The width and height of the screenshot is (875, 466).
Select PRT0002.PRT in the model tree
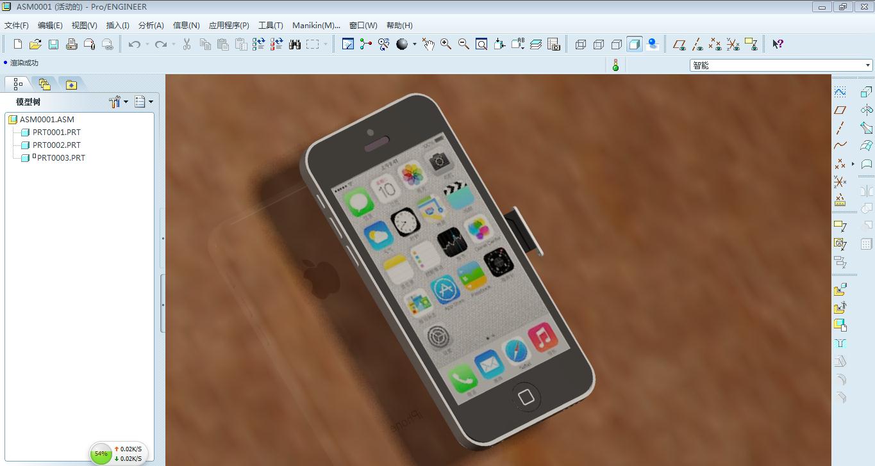56,145
